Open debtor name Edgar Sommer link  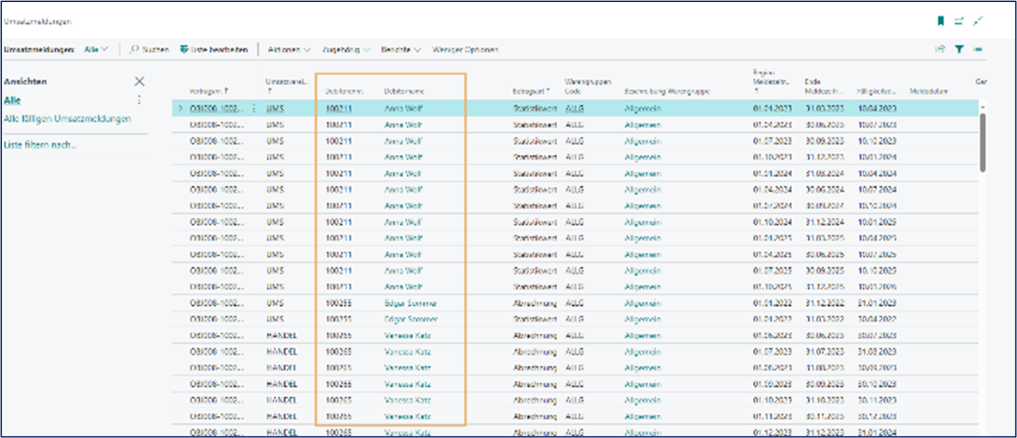point(410,303)
